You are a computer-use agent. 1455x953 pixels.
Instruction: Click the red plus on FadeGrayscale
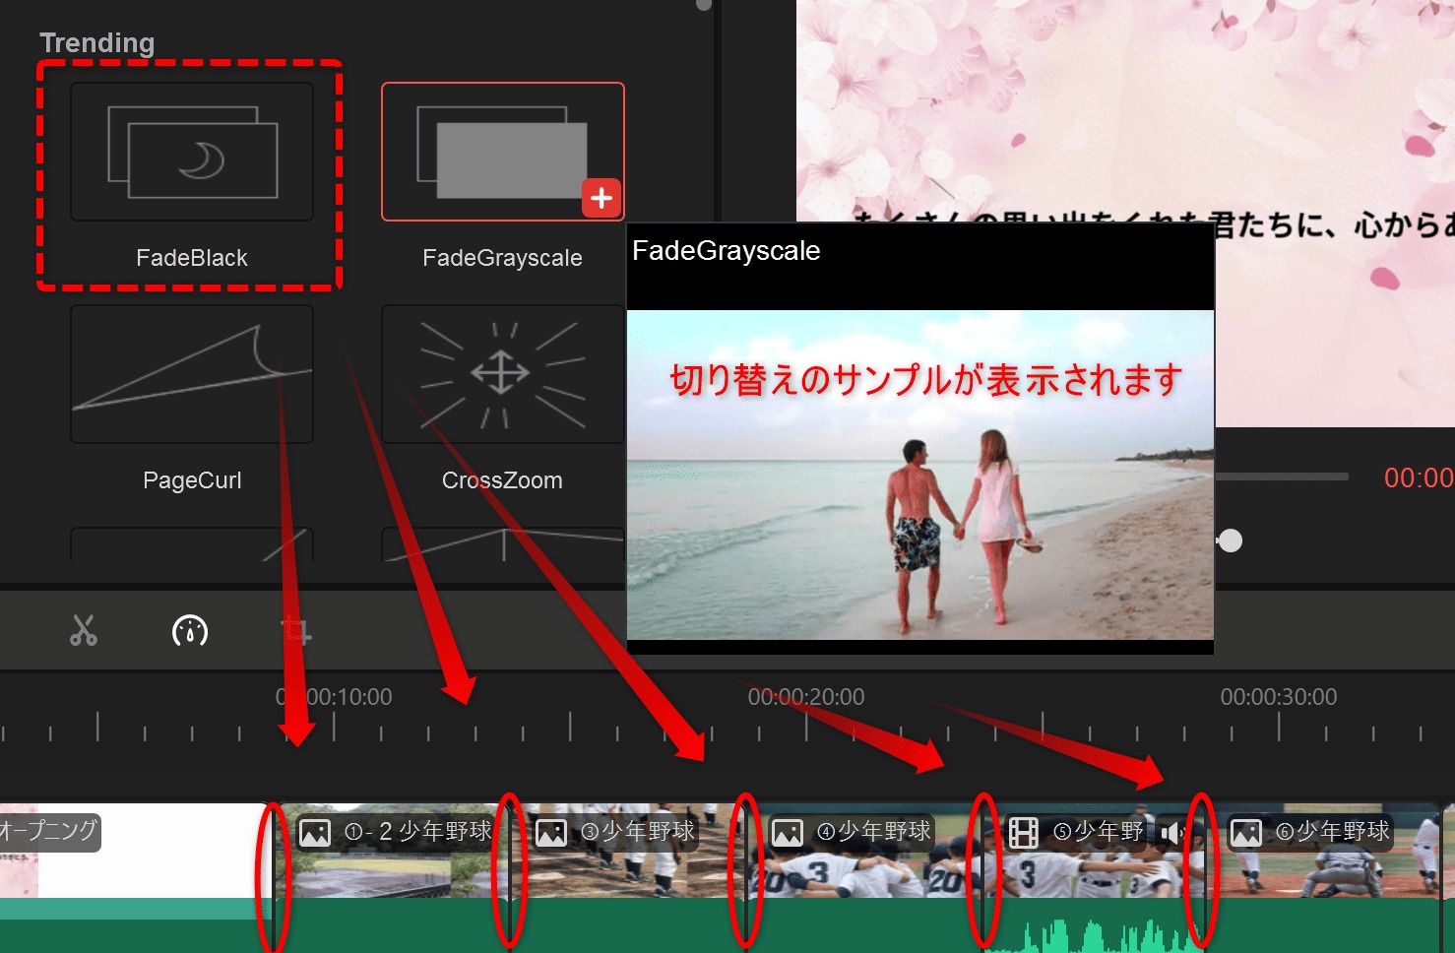click(601, 198)
